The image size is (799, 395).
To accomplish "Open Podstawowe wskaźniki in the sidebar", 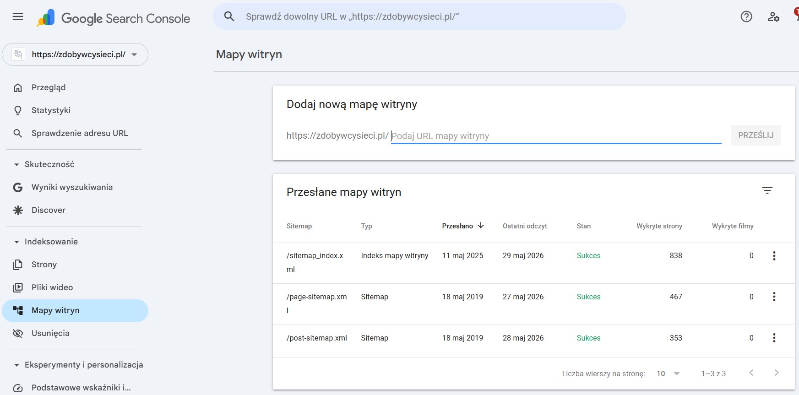I will click(75, 388).
